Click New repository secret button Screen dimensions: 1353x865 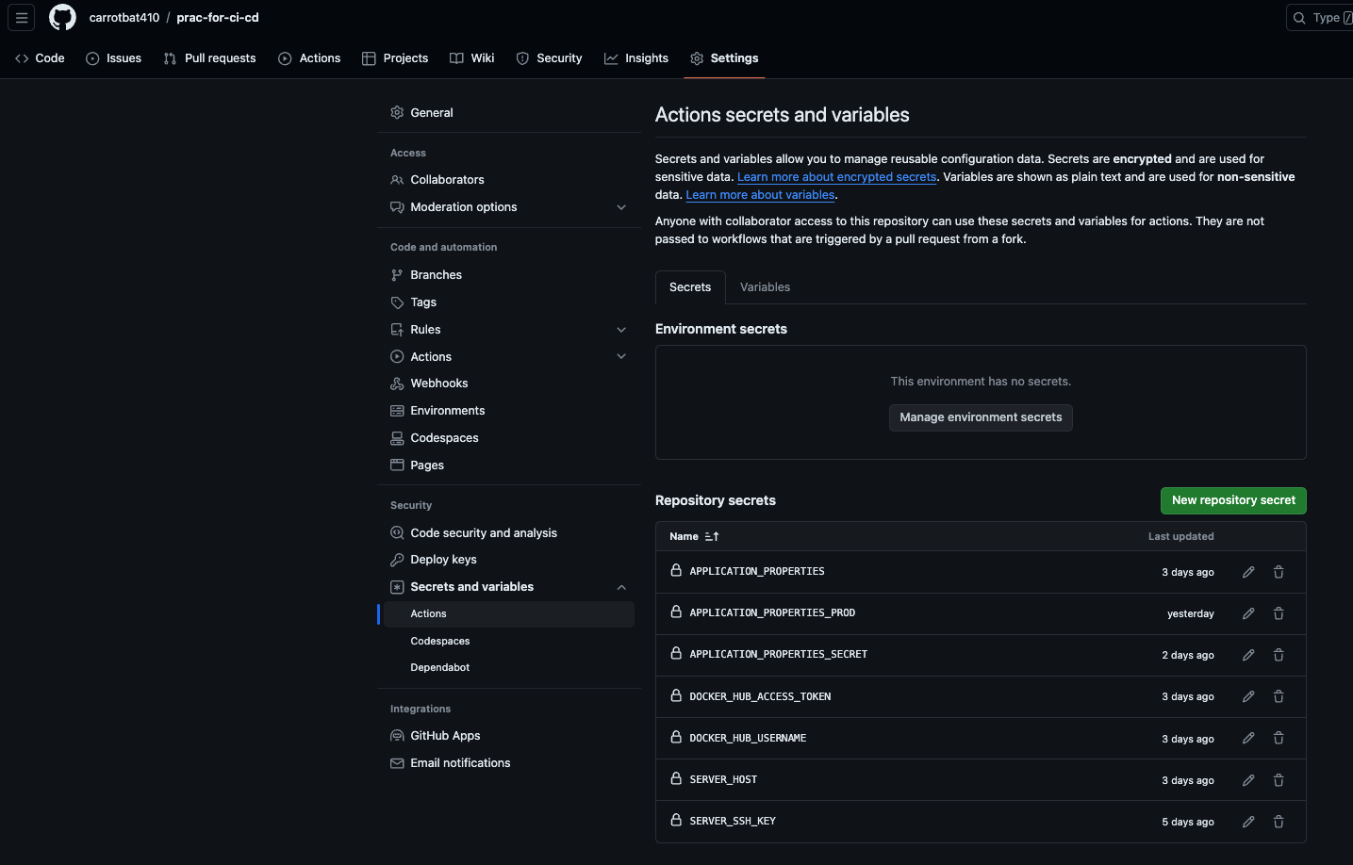click(1232, 500)
